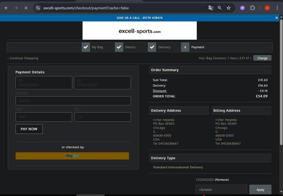Open the Extensions puzzle icon

pos(252,8)
